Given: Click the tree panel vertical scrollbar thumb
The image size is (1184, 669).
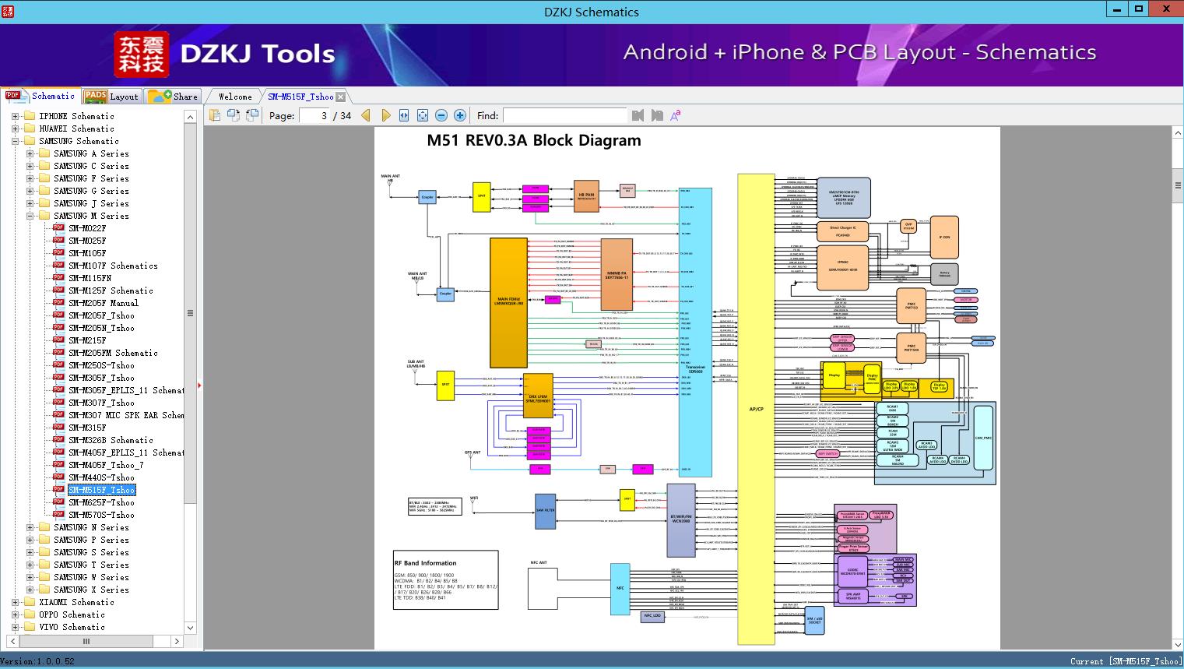Looking at the screenshot, I should (190, 313).
